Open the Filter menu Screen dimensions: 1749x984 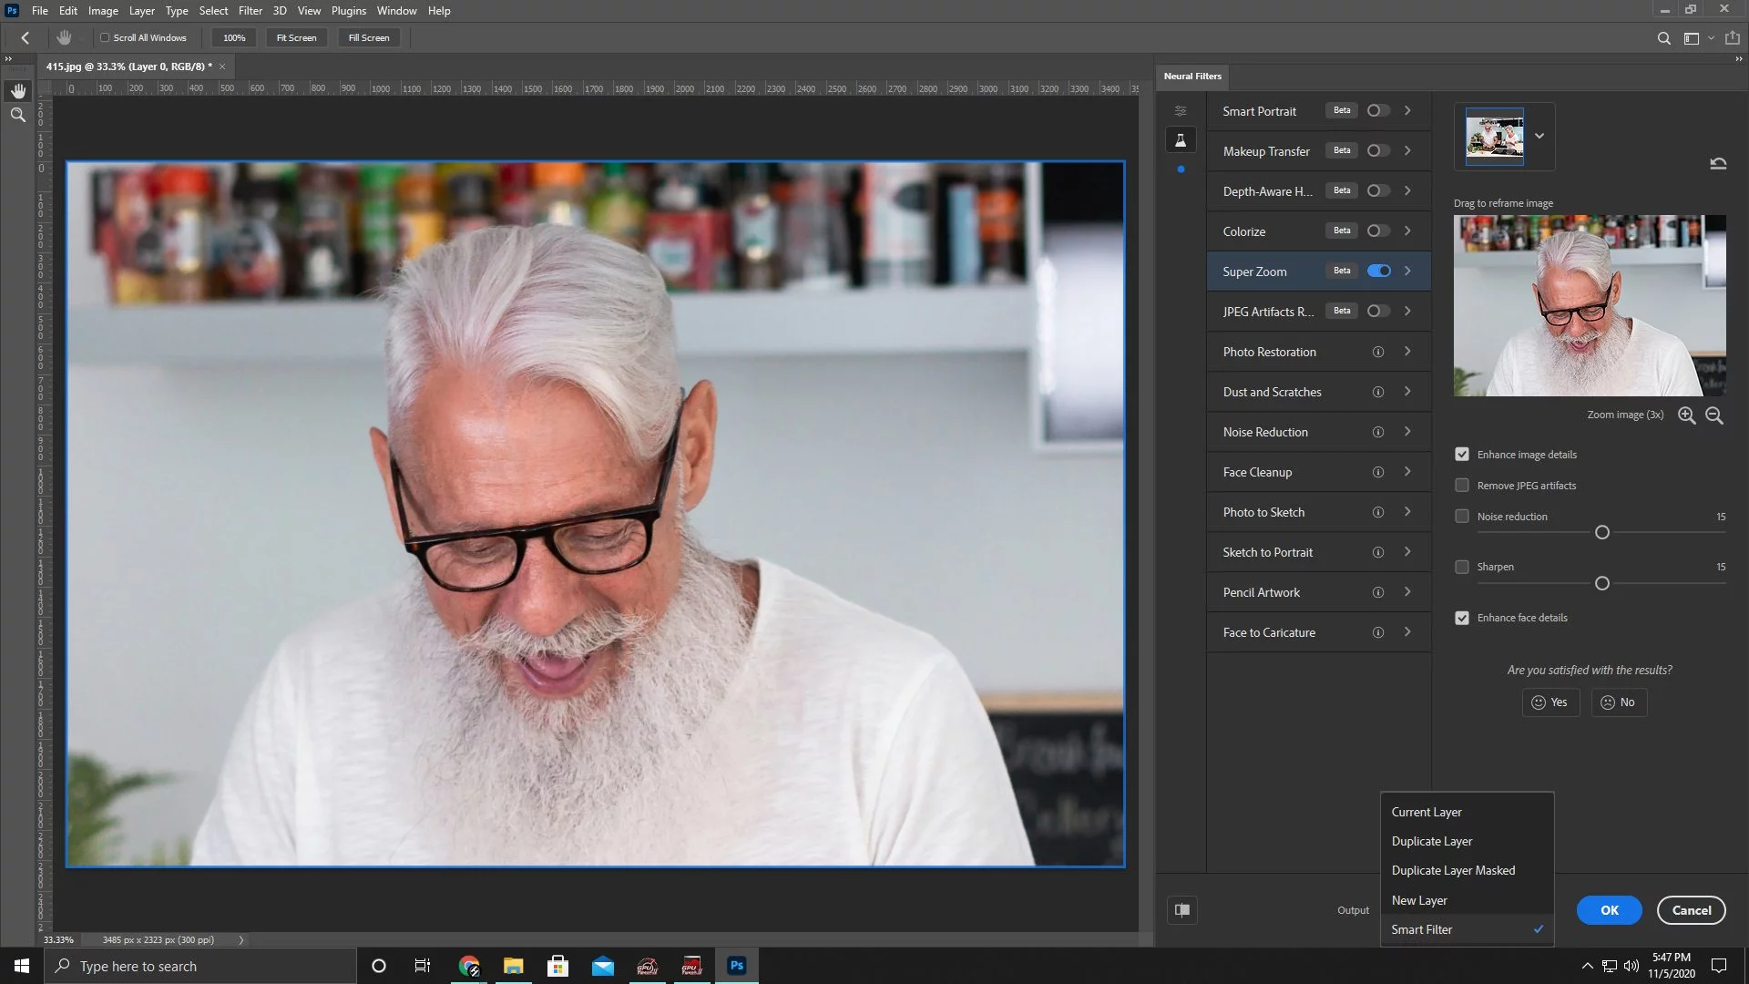point(251,11)
